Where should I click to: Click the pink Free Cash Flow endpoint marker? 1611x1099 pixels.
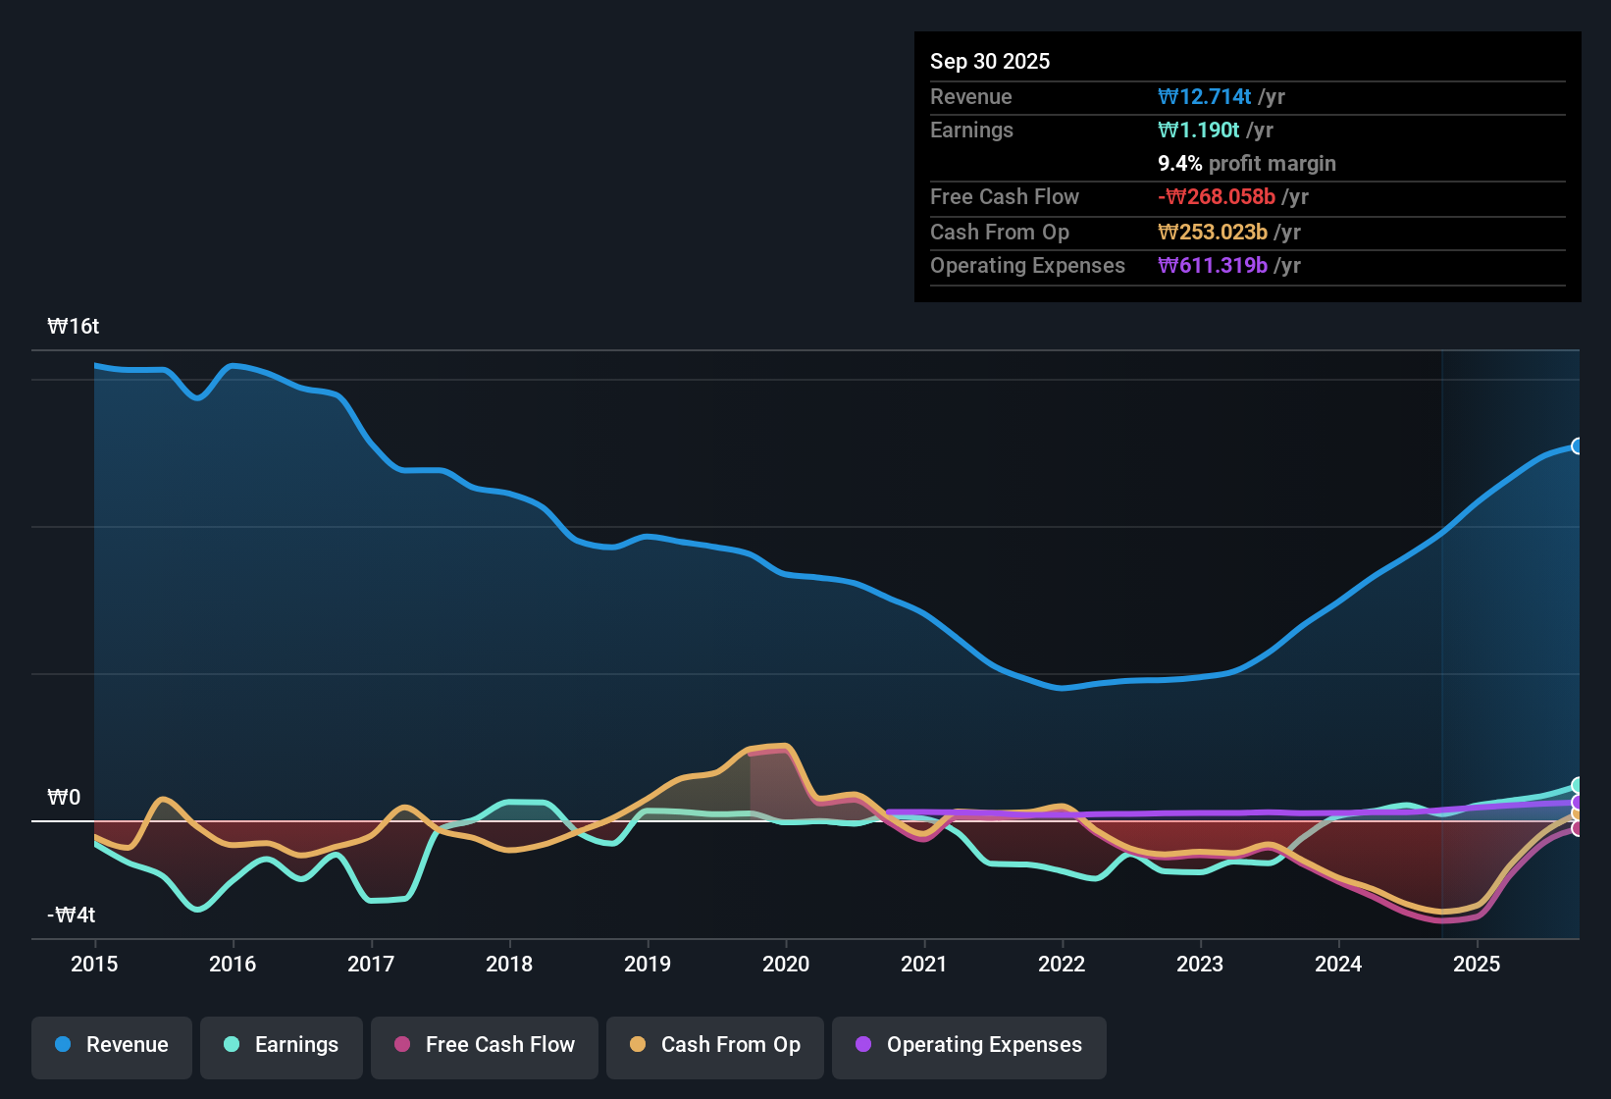[1577, 829]
